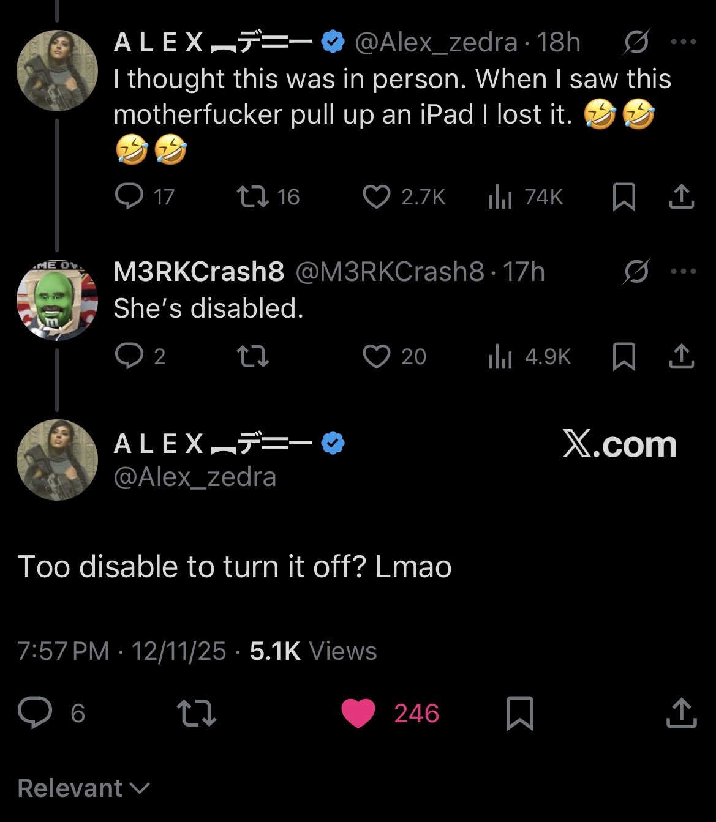Image resolution: width=716 pixels, height=822 pixels.
Task: Share the main tweet
Action: coord(681,713)
